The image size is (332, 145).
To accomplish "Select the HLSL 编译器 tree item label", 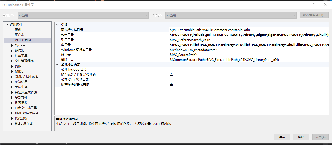I will [24, 124].
